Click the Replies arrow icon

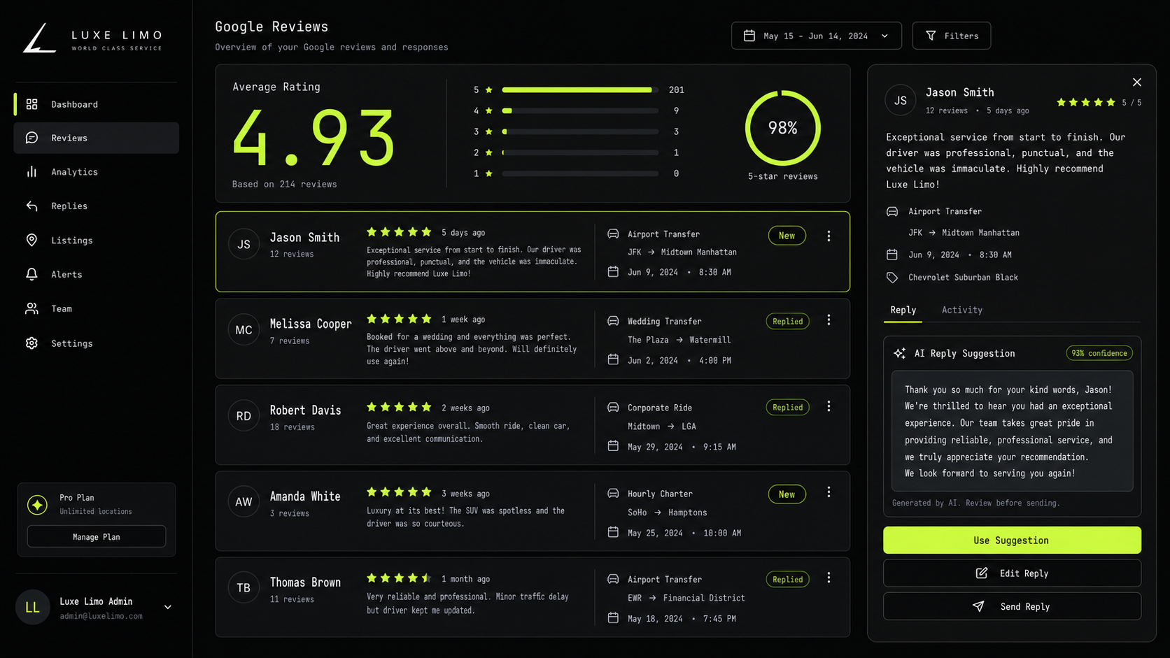(31, 206)
